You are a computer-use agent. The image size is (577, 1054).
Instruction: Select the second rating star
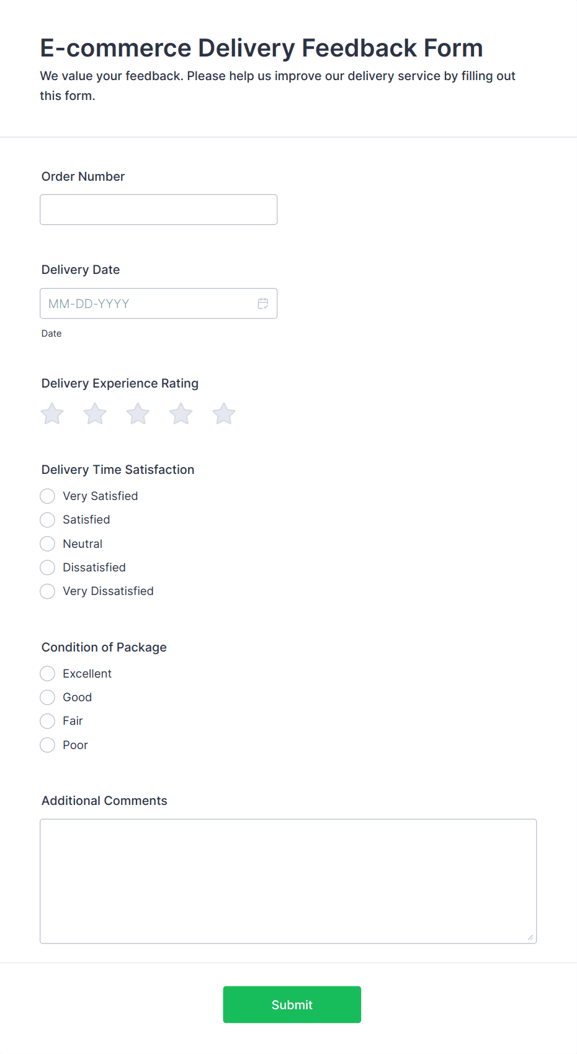click(95, 414)
